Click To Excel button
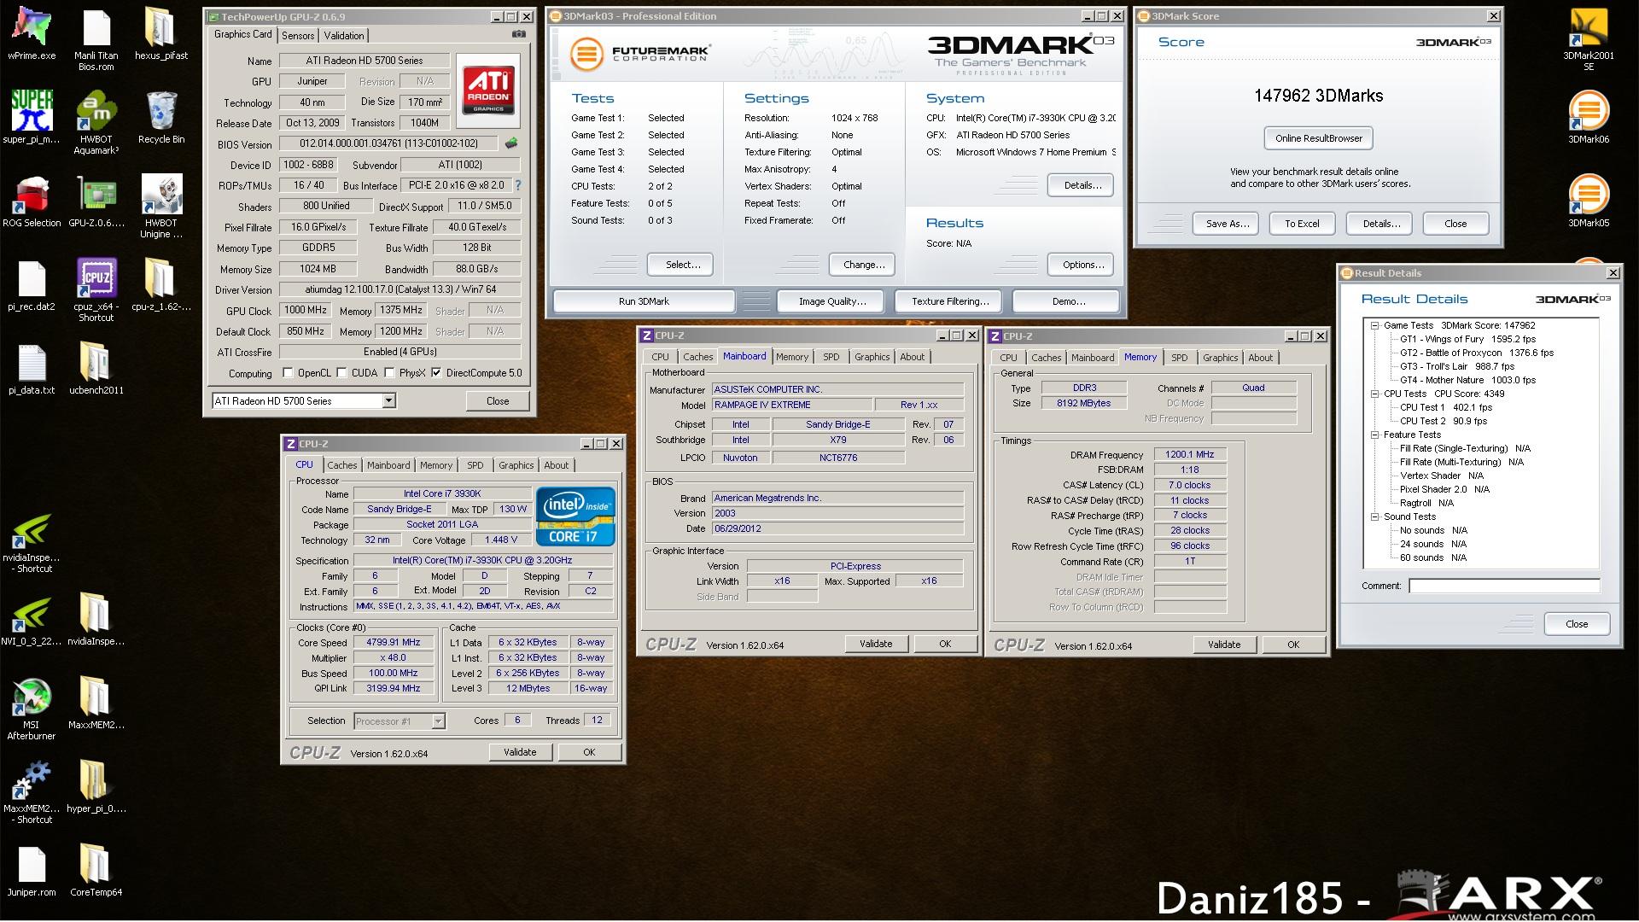The width and height of the screenshot is (1639, 922). (1301, 224)
